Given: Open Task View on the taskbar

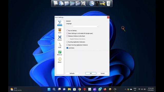Looking at the screenshot, I should pos(59,89).
